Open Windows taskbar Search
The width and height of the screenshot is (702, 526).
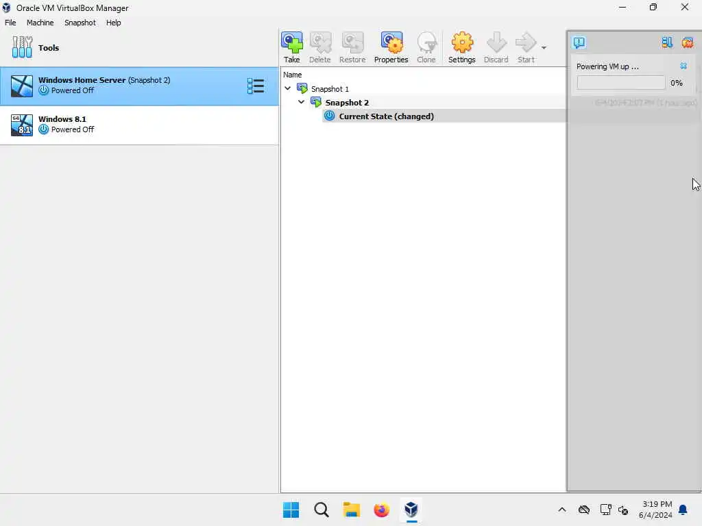(321, 510)
